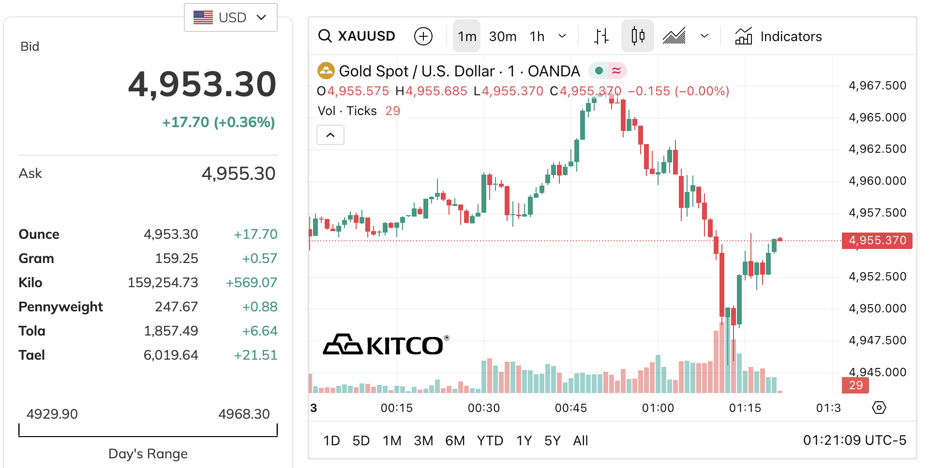The image size is (929, 468).
Task: Open the chart type dropdown chevron
Action: [704, 36]
